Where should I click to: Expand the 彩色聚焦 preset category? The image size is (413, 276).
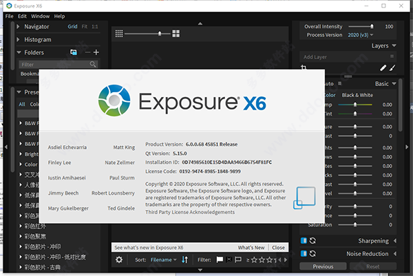[x=21, y=236]
